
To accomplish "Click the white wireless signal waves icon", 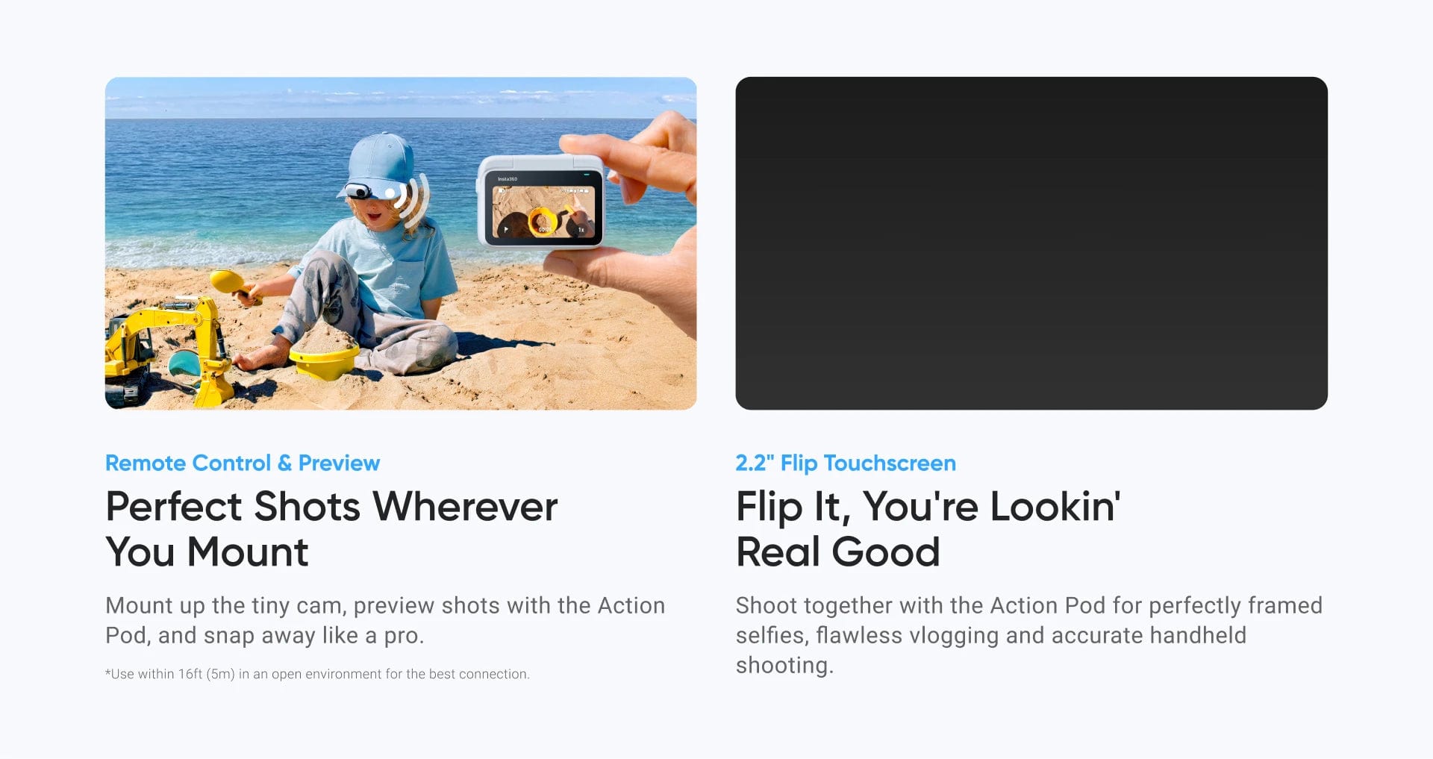I will 413,199.
